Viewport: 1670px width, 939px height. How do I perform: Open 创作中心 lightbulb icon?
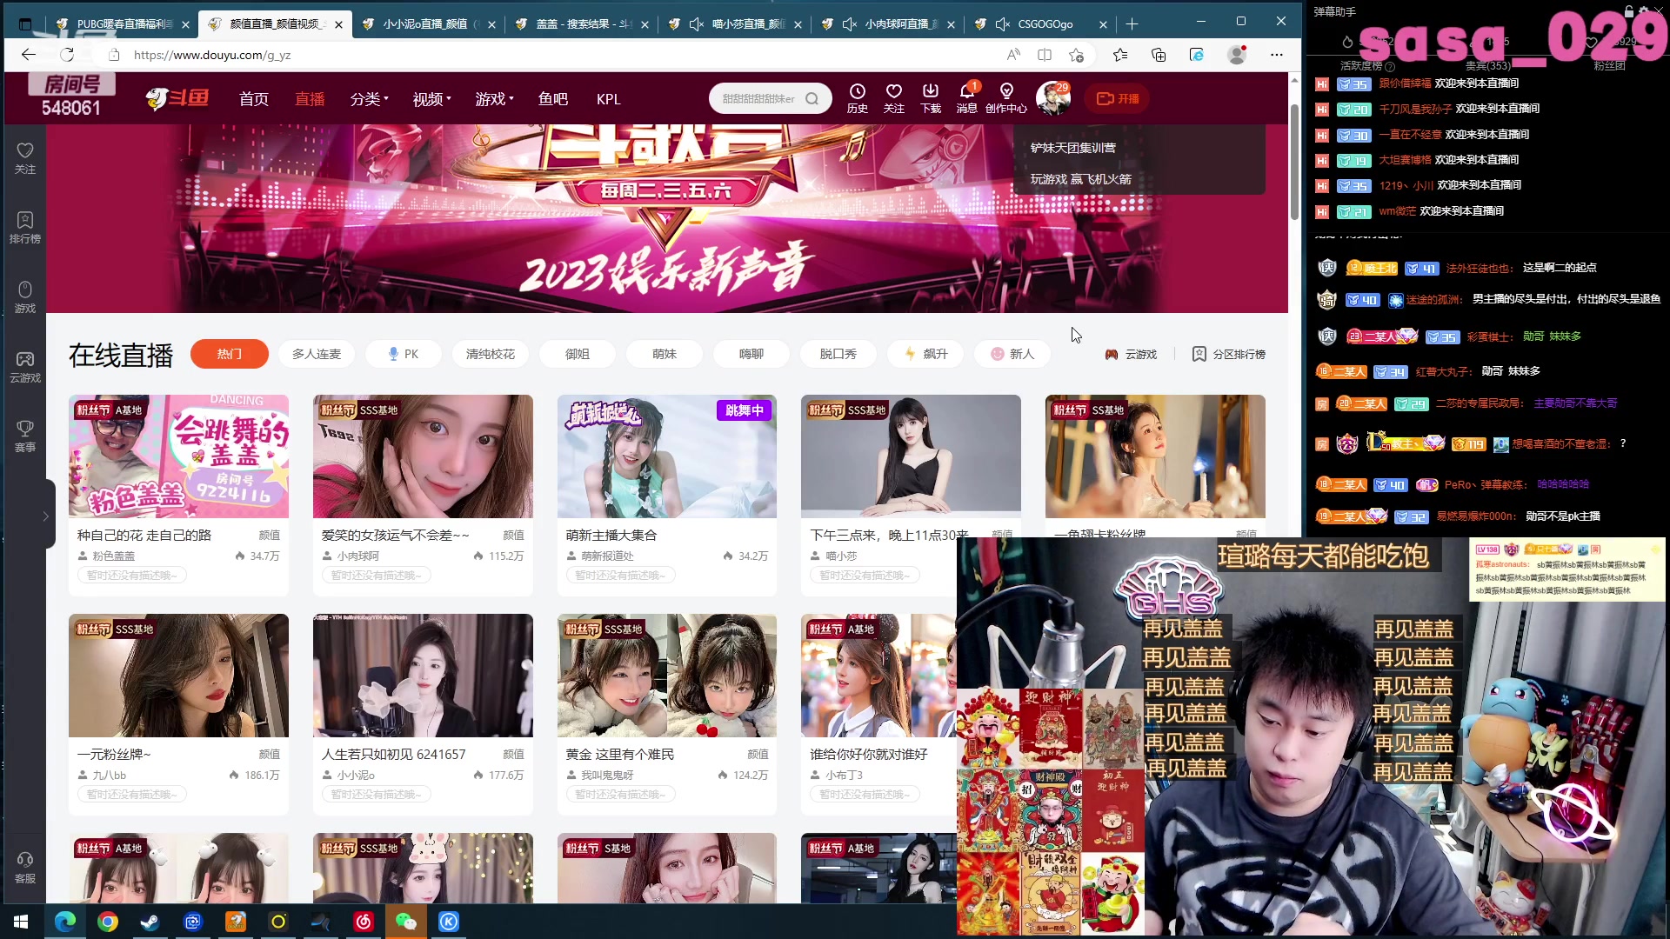tap(1006, 97)
